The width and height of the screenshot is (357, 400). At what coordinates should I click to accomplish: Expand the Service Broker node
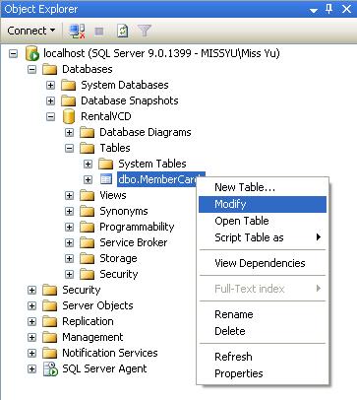[69, 242]
